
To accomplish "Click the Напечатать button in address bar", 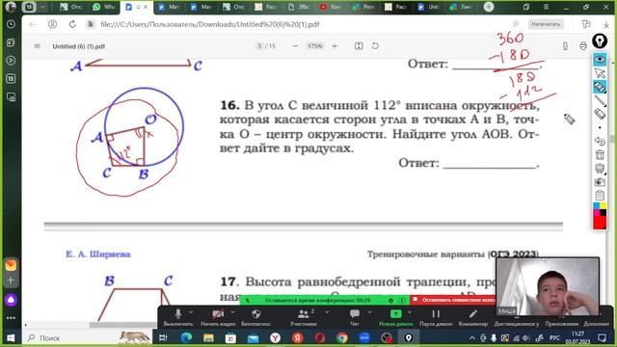I will coord(546,24).
